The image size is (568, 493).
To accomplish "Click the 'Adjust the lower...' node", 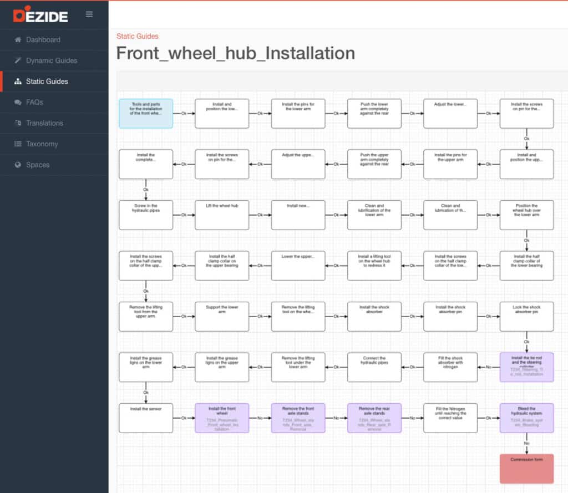I will coord(450,113).
